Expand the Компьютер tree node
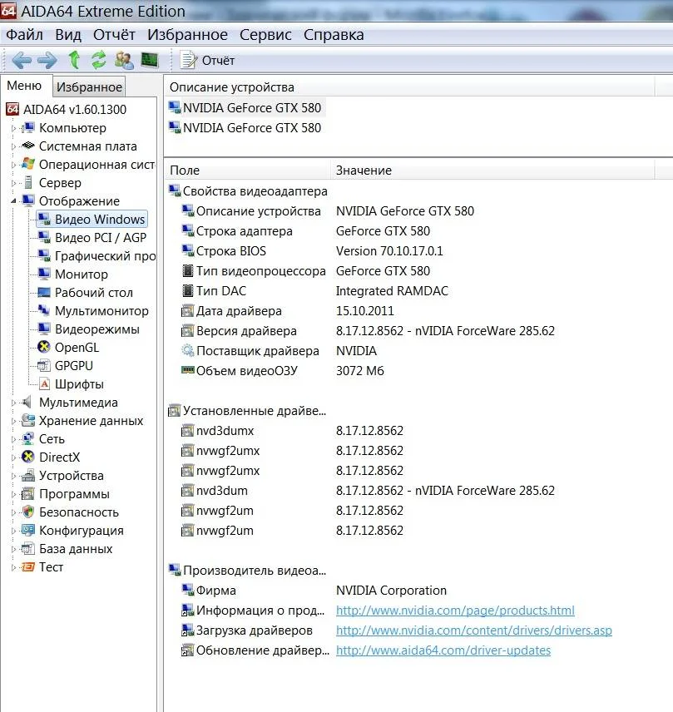The image size is (673, 712). [x=13, y=128]
